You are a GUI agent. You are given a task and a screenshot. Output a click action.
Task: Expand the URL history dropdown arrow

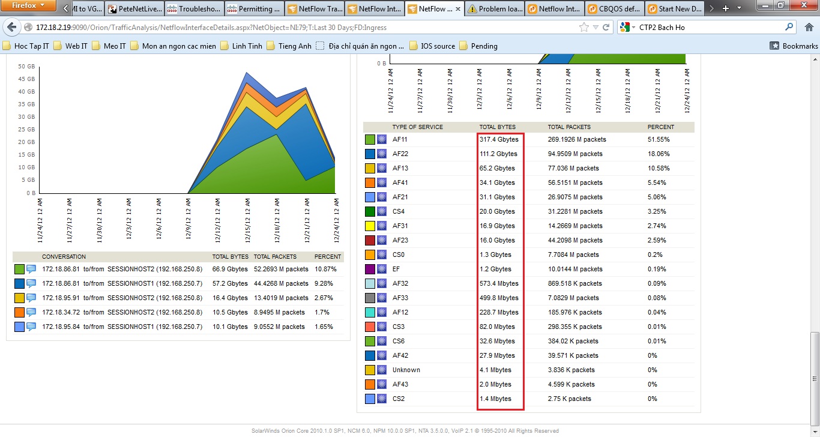click(x=595, y=28)
